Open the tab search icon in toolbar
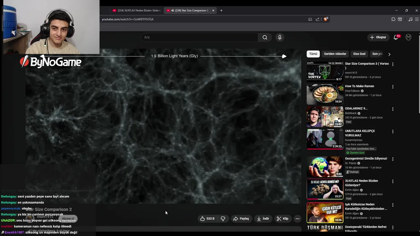This screenshot has width=420, height=236. click(x=400, y=19)
